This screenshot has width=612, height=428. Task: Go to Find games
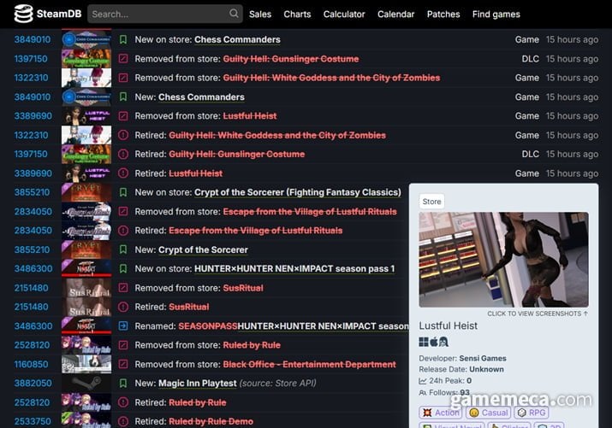click(496, 14)
